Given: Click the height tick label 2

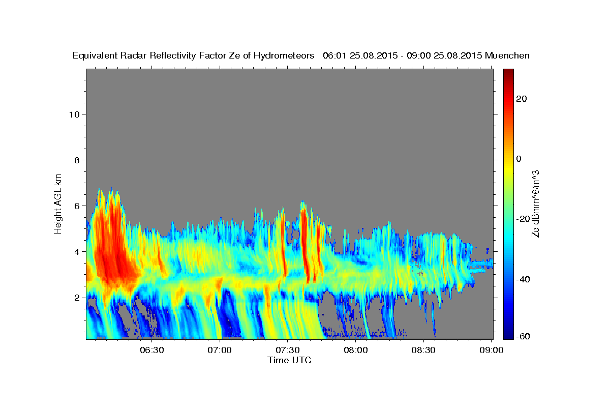Looking at the screenshot, I should (x=77, y=298).
